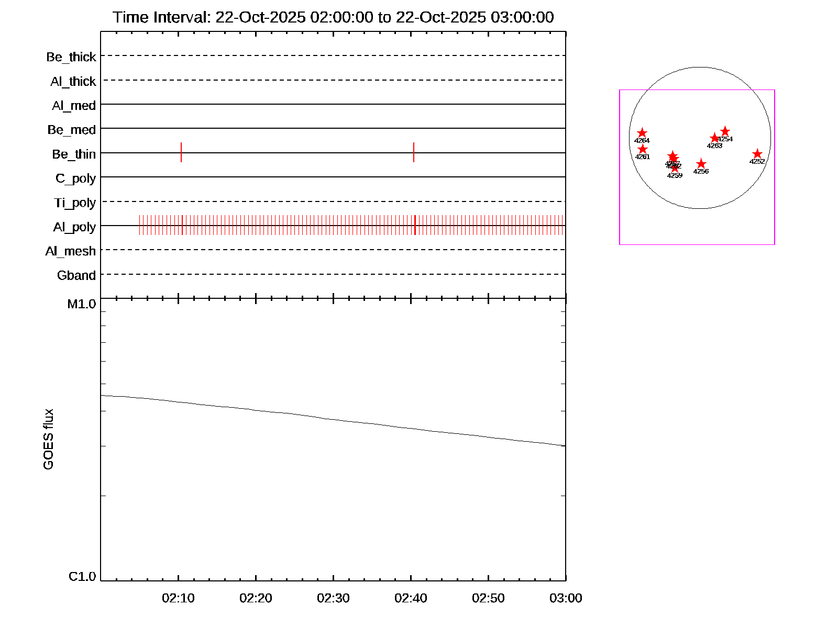Click the 02:10 time axis label
838x628 pixels.
[x=178, y=598]
